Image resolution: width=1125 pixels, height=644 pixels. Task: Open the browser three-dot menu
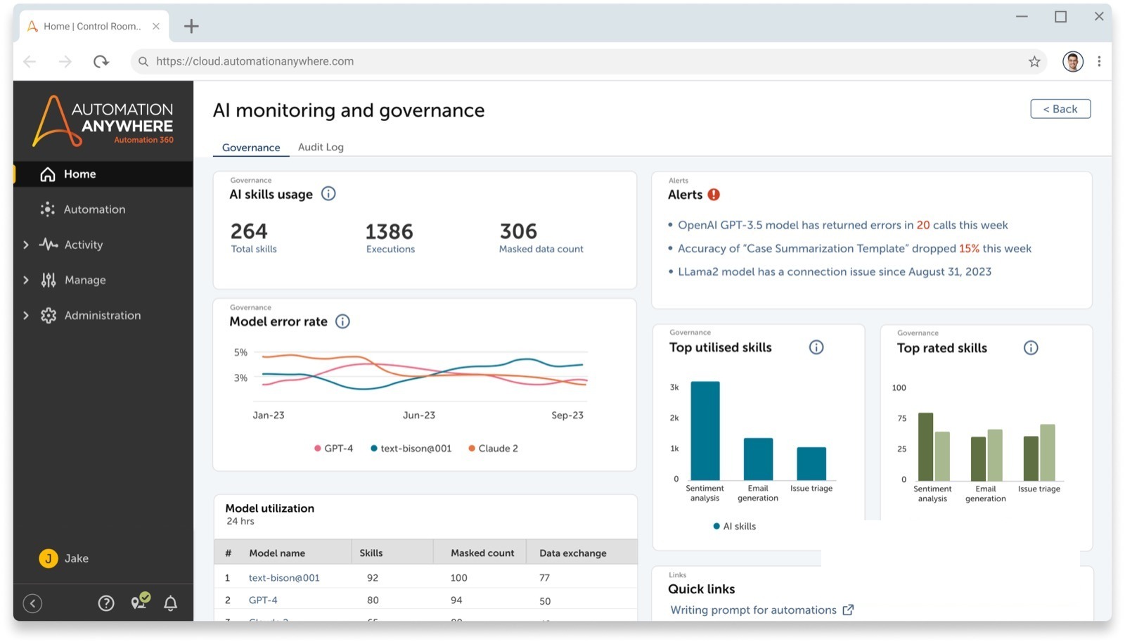click(1099, 62)
